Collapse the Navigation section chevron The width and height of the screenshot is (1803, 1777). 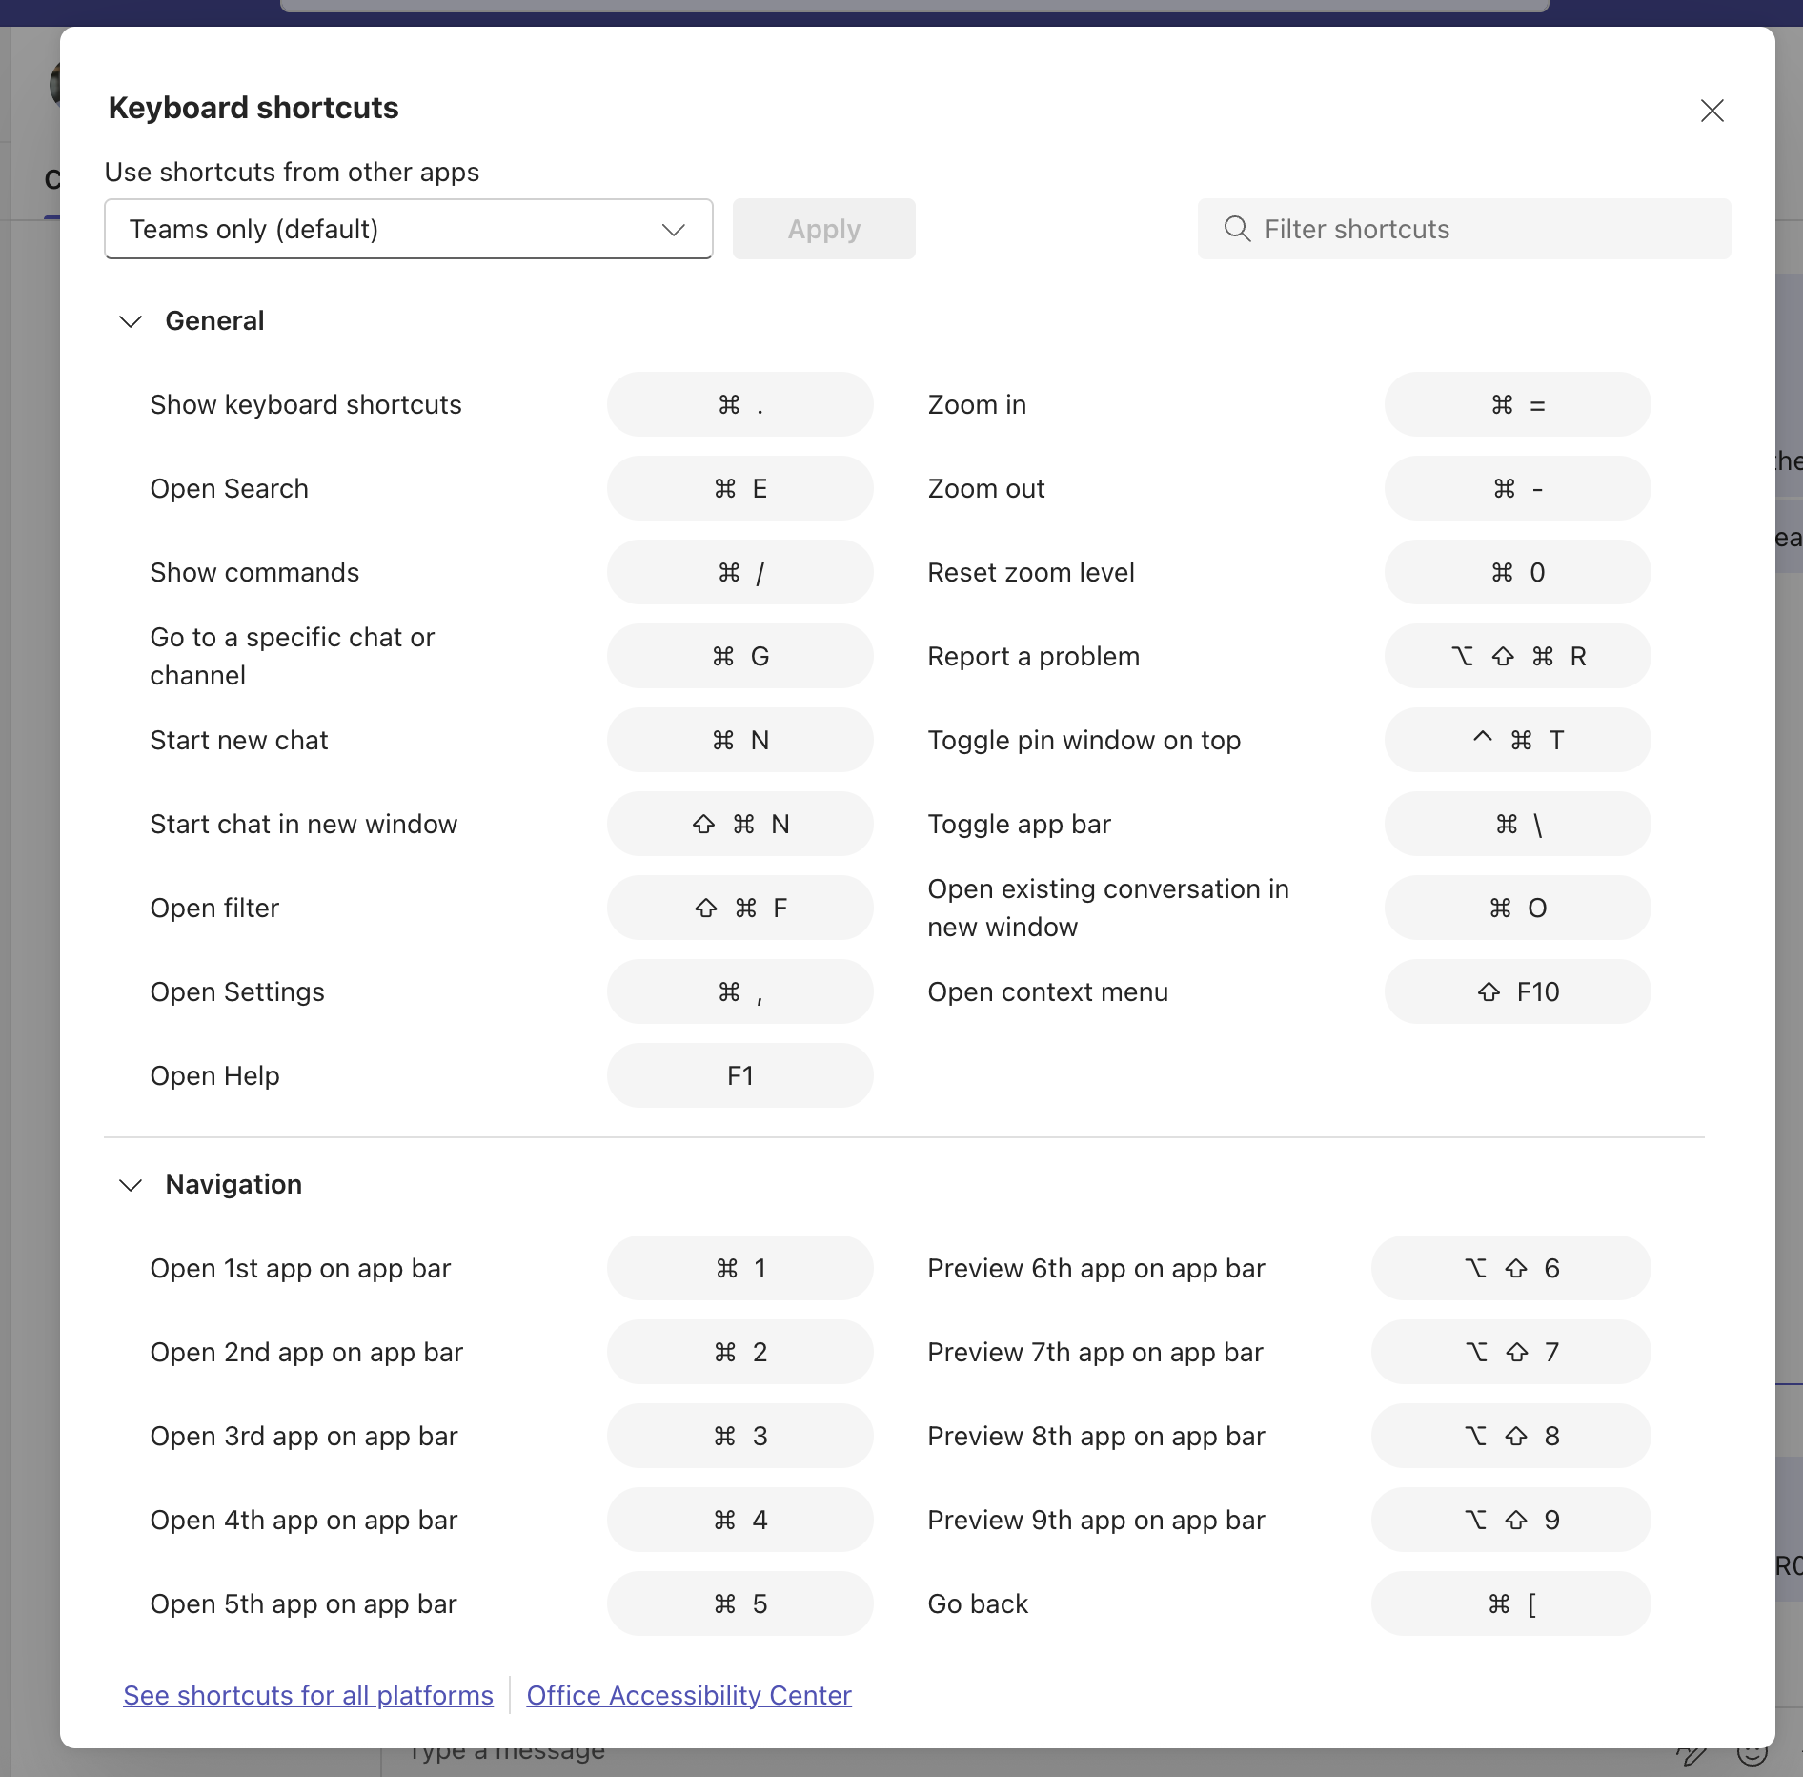point(131,1185)
